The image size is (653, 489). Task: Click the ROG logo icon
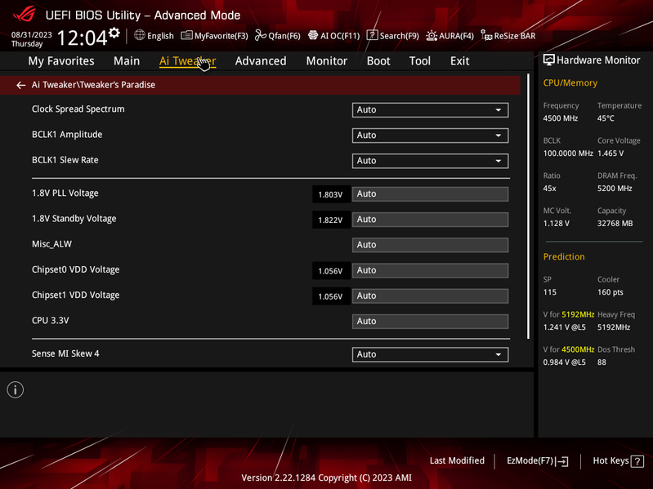(x=25, y=15)
